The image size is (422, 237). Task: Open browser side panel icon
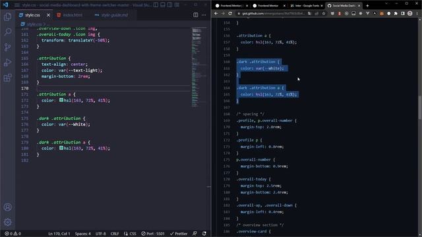click(403, 13)
